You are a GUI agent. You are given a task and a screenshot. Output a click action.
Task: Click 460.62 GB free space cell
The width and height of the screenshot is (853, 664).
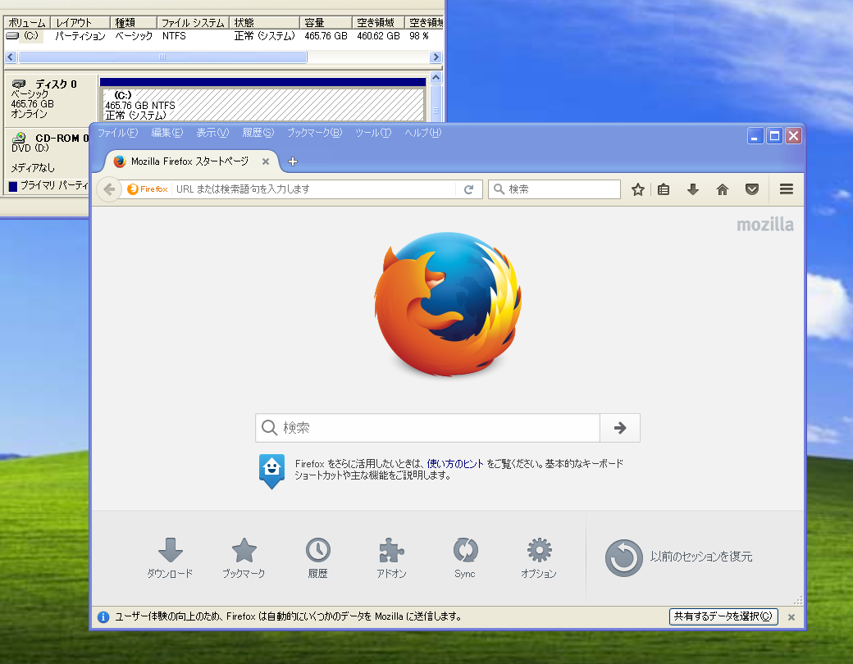pyautogui.click(x=379, y=36)
